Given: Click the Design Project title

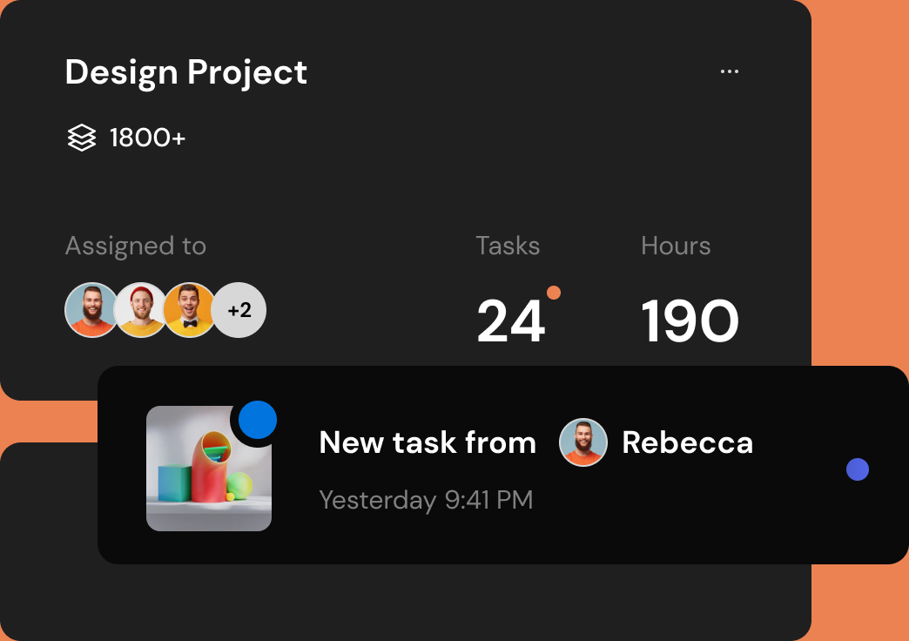Looking at the screenshot, I should point(186,72).
